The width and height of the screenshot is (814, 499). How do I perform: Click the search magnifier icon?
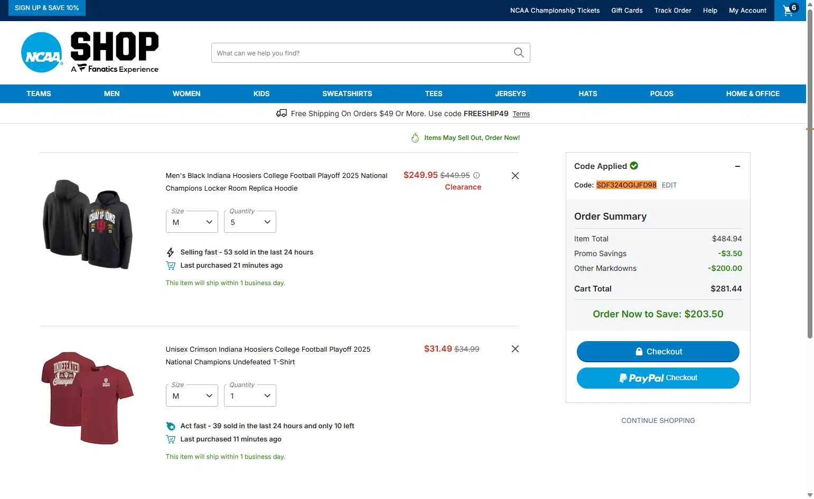point(519,53)
